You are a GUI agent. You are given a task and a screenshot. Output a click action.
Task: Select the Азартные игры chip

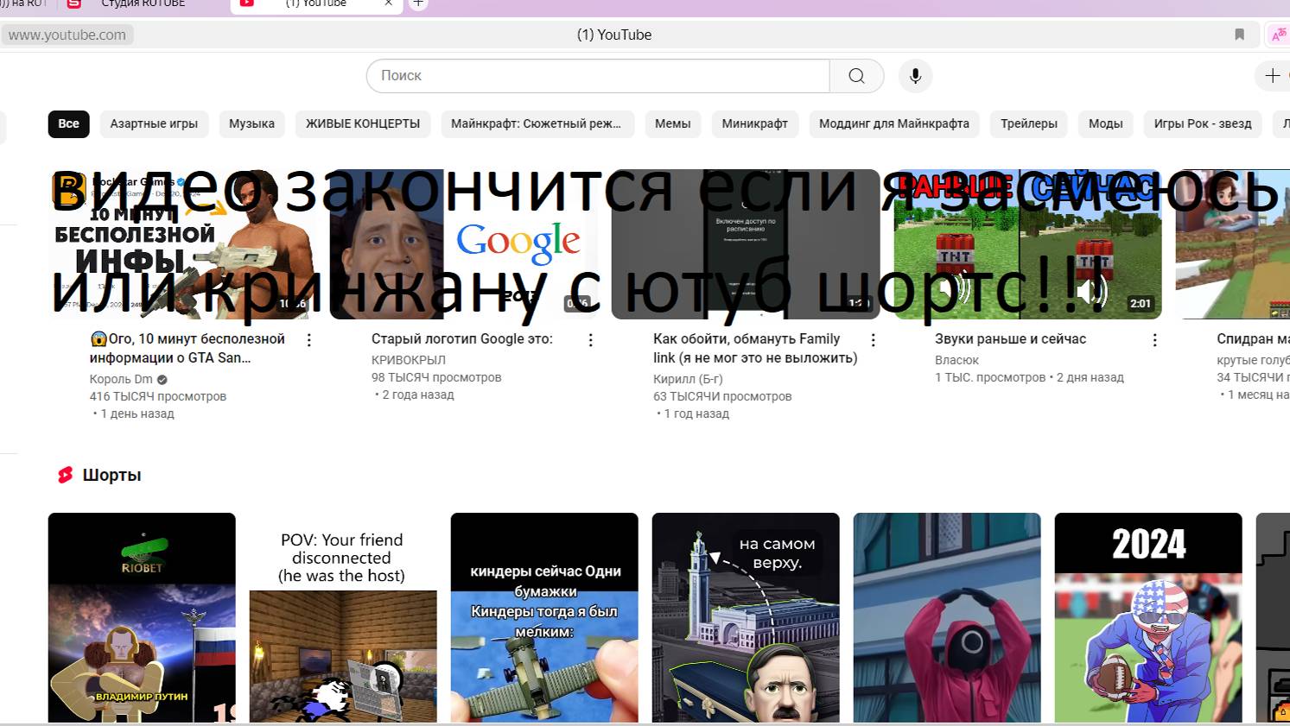154,123
